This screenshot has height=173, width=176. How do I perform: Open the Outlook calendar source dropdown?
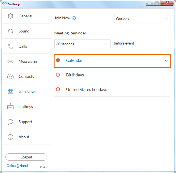point(142,18)
